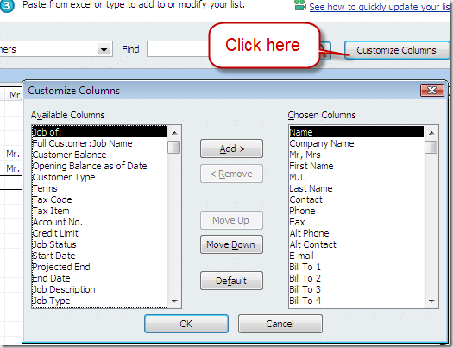Select 'Company Name' in Chosen Columns
The width and height of the screenshot is (453, 348).
coord(322,143)
